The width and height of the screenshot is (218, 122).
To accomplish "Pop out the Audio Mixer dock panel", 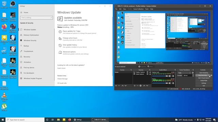I will (175, 70).
